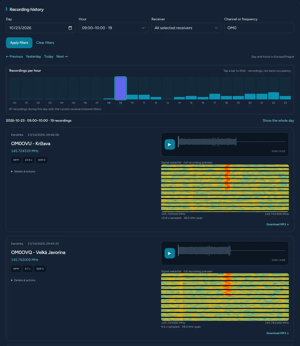Open the Hour dropdown
This screenshot has height=346, width=300.
click(x=113, y=28)
